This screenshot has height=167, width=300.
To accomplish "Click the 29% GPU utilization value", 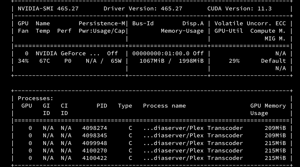I will (234, 61).
